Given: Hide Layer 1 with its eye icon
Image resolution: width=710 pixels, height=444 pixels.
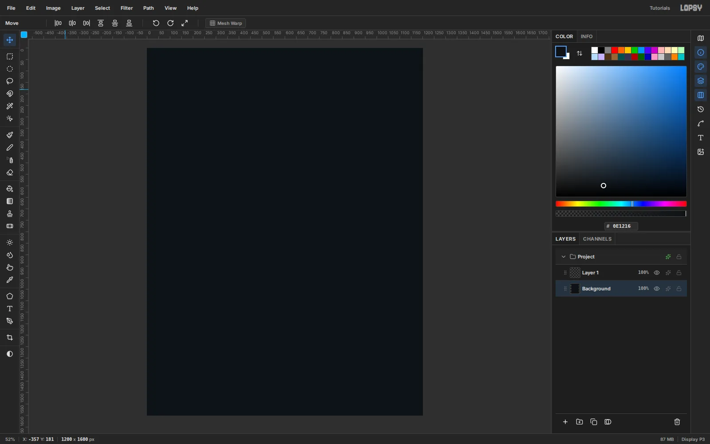Looking at the screenshot, I should [x=657, y=273].
